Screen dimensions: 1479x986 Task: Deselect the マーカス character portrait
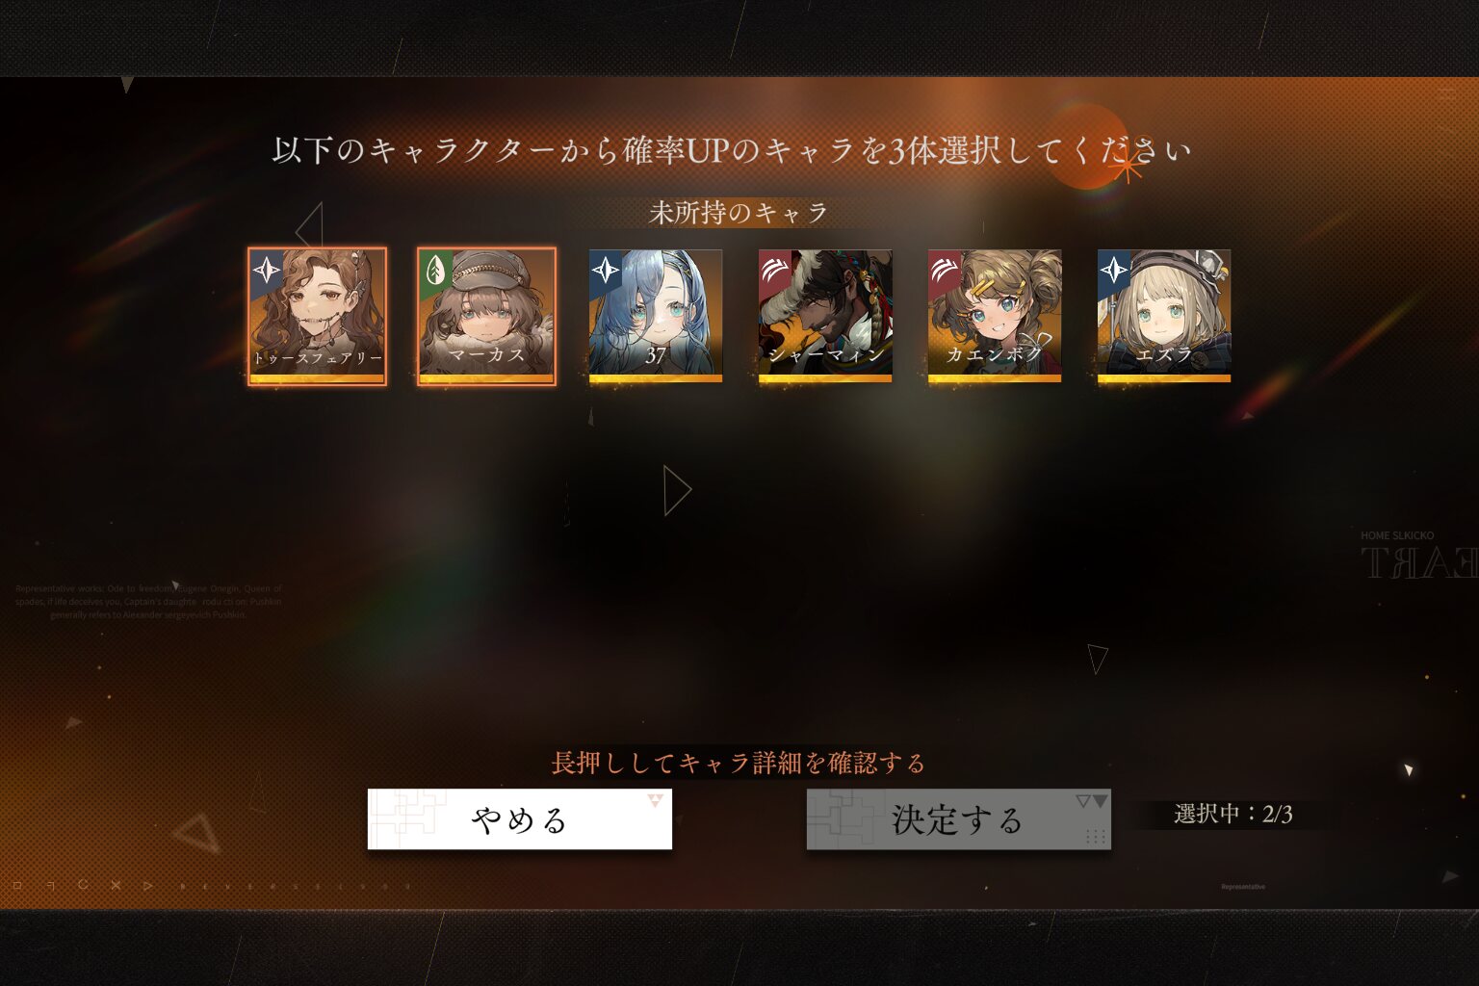pyautogui.click(x=486, y=316)
